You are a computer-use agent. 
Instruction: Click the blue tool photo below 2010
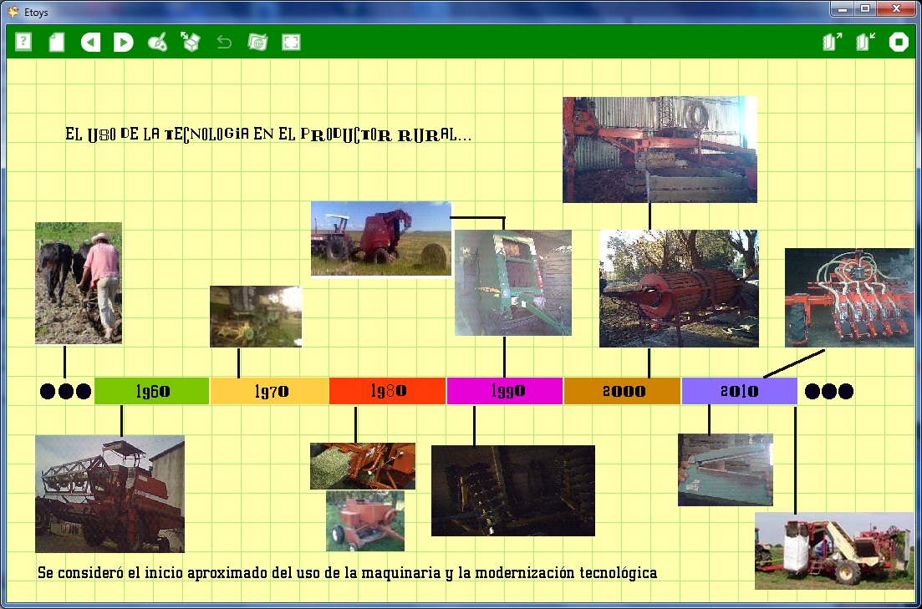725,469
